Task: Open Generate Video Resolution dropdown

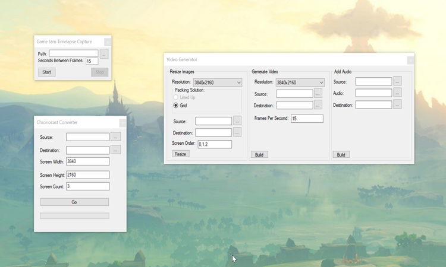Action: click(x=300, y=82)
